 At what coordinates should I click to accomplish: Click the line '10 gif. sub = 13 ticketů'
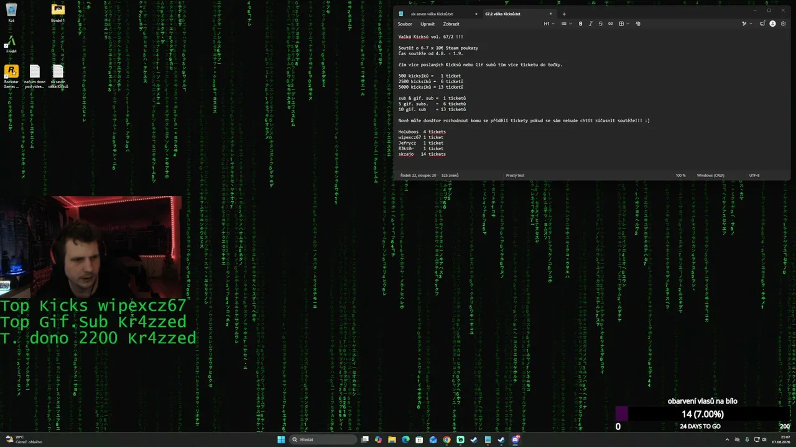[x=432, y=109]
